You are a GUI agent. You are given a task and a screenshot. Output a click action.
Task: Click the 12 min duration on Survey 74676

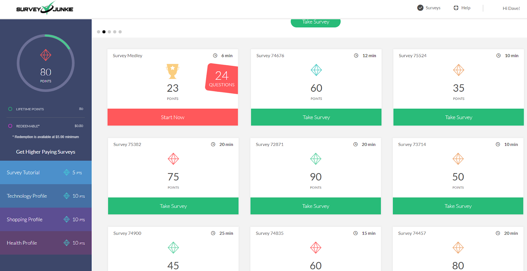pos(369,56)
